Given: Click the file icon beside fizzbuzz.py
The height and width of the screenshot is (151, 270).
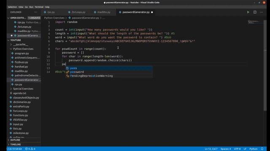Looking at the screenshot, I should click(x=12, y=62).
